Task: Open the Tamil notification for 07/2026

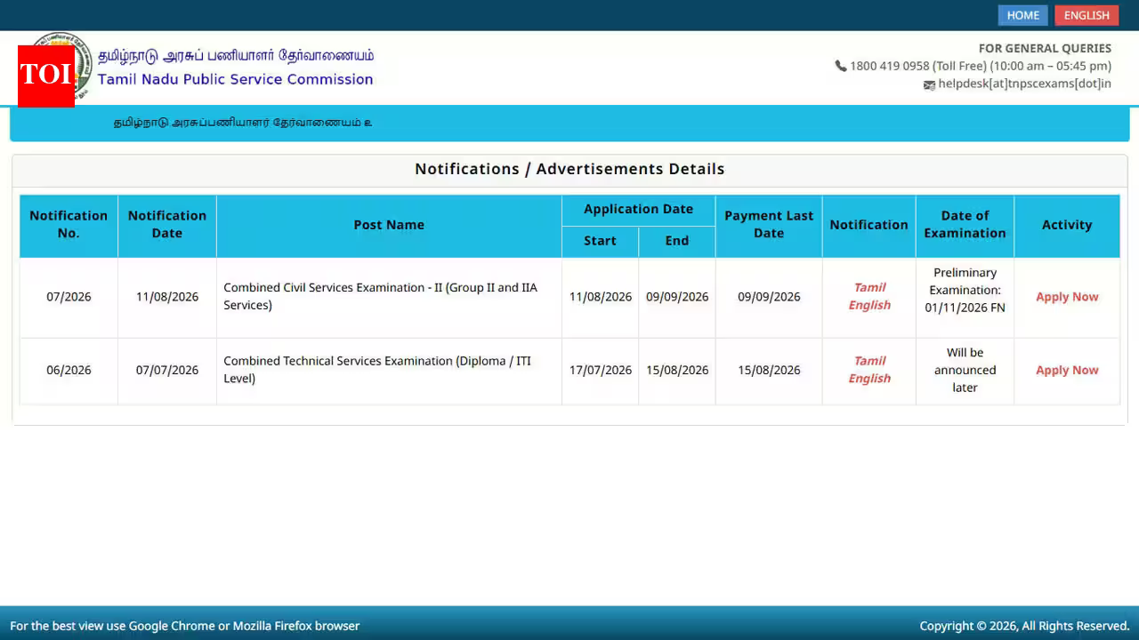Action: click(869, 287)
